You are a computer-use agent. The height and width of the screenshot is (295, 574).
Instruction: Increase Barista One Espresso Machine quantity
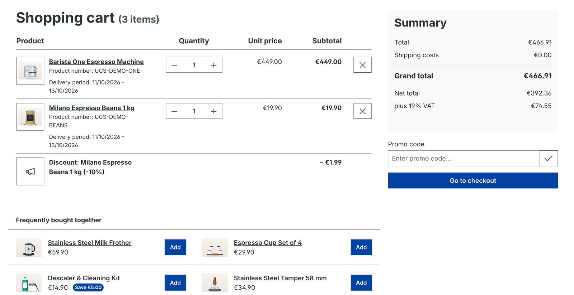click(x=214, y=65)
